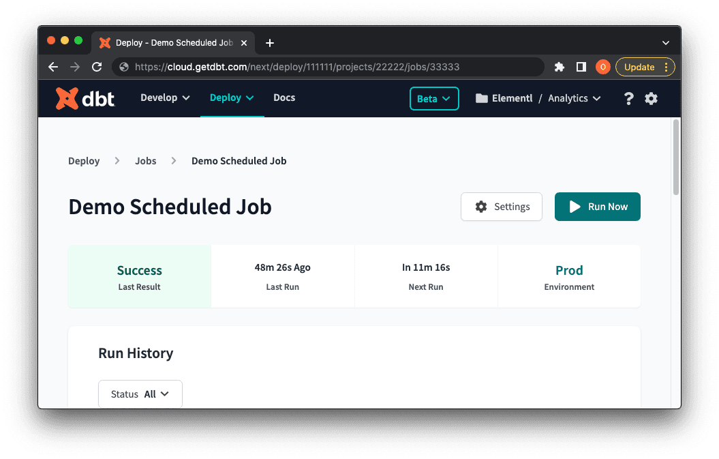Click the orange profile avatar O
This screenshot has width=719, height=459.
point(602,67)
